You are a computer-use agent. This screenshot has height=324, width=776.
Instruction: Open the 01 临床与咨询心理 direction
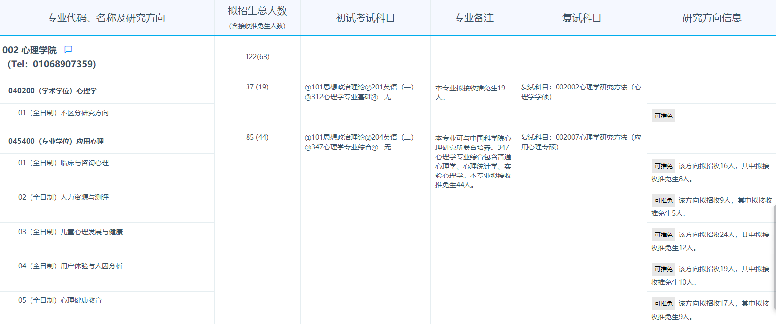click(x=63, y=163)
